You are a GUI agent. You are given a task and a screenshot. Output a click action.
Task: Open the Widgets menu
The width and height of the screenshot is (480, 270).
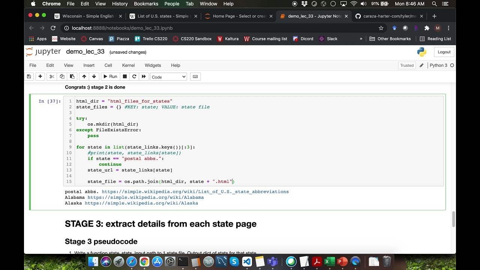153,65
